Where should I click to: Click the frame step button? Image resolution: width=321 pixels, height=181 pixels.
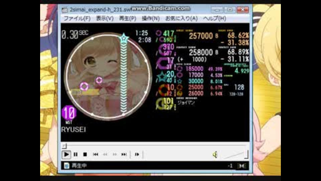[x=137, y=154]
